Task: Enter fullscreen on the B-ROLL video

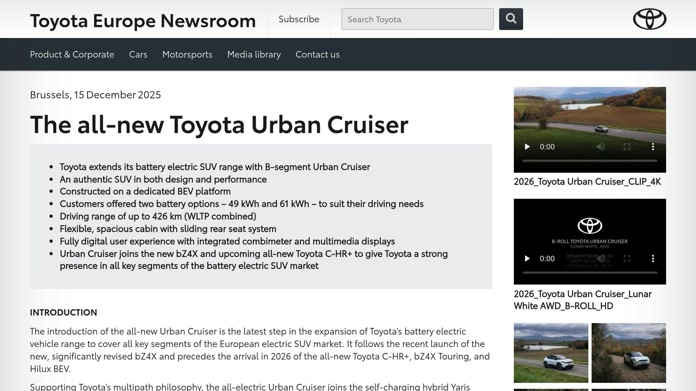Action: point(627,258)
